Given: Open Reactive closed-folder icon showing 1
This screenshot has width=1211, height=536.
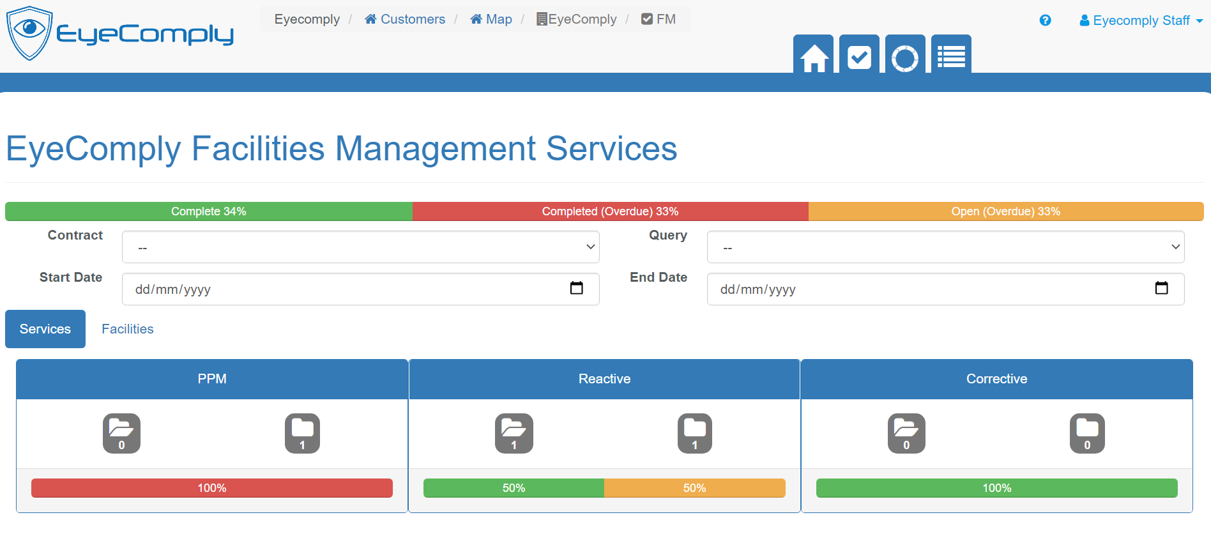Looking at the screenshot, I should pyautogui.click(x=695, y=433).
